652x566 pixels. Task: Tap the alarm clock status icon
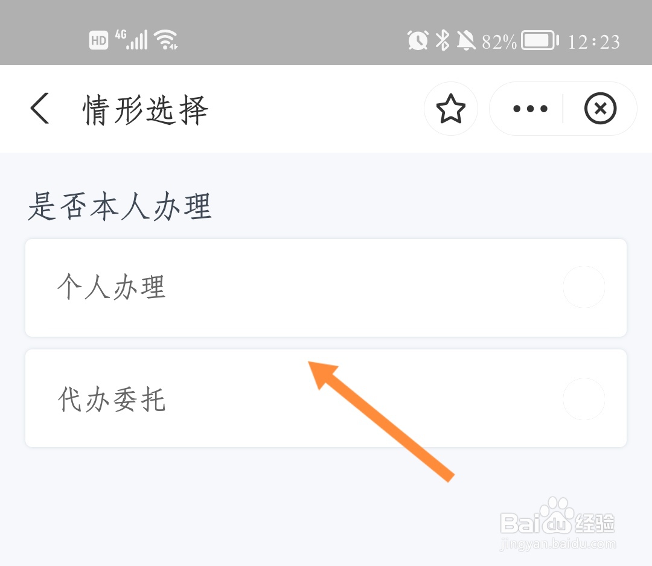[x=418, y=40]
